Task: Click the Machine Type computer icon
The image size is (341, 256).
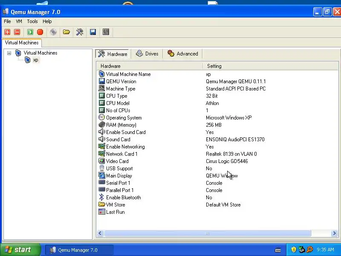Action: pyautogui.click(x=101, y=88)
